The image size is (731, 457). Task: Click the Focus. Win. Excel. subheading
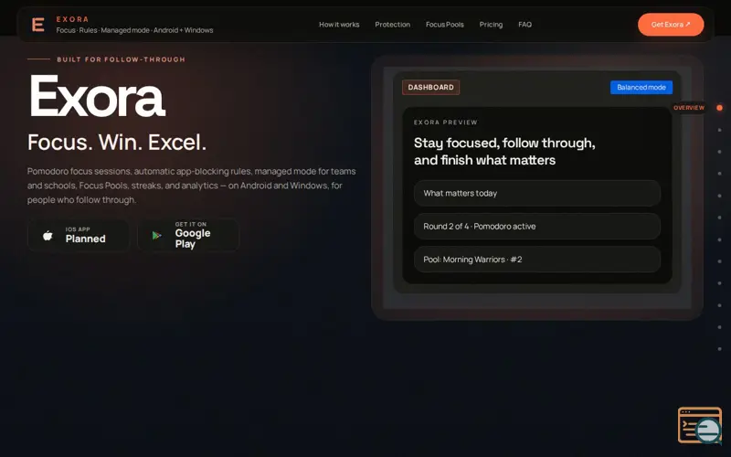[117, 143]
